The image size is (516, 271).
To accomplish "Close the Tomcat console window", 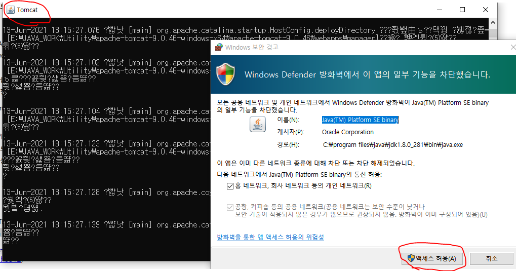I will click(x=486, y=10).
